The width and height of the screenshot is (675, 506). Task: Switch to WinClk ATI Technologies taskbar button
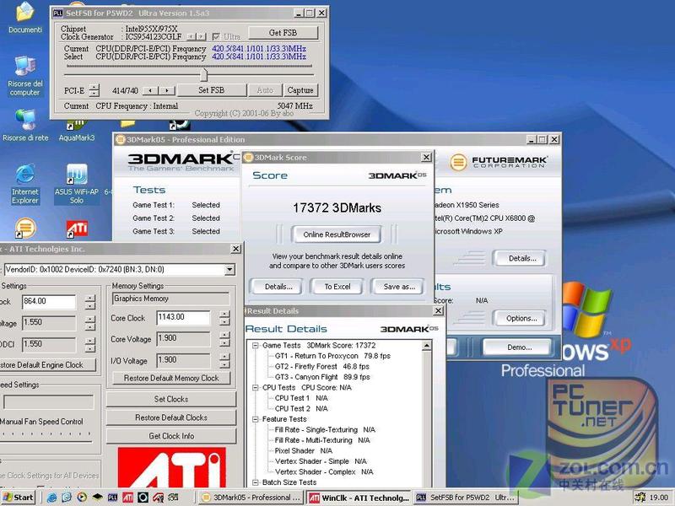tap(359, 498)
